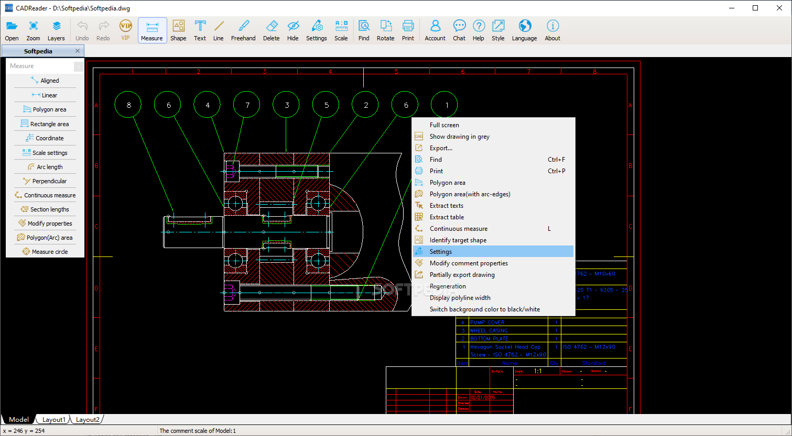Select Show drawing in grey

(x=493, y=137)
